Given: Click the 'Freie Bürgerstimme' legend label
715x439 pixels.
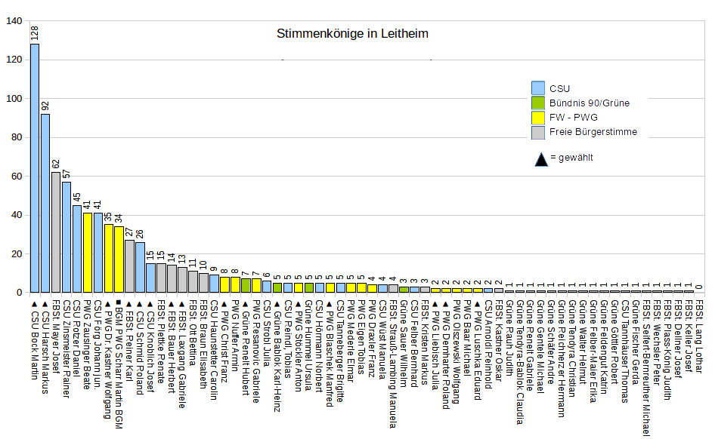Looking at the screenshot, I should (x=593, y=132).
